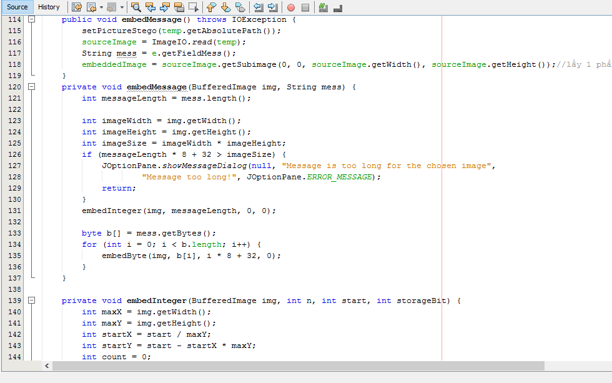Jump to the next bookmark
Screen dimensions: 612x383
pyautogui.click(x=225, y=7)
